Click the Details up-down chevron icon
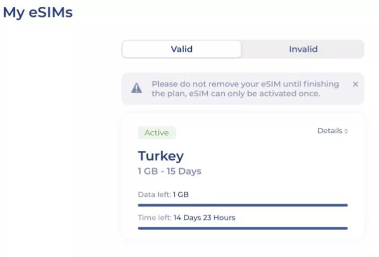Image resolution: width=379 pixels, height=257 pixels. [346, 131]
